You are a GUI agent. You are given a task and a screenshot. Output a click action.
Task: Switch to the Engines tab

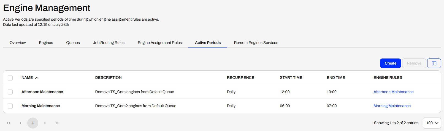[x=46, y=43]
